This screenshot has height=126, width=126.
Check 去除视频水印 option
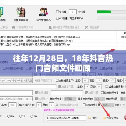click(57, 80)
